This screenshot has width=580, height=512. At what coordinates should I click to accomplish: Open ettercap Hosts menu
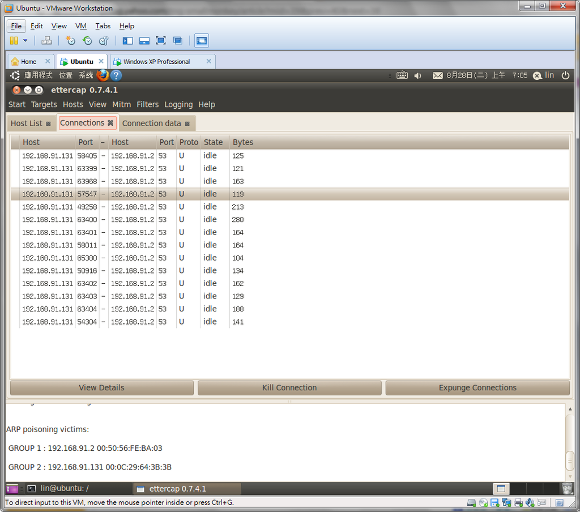click(73, 104)
